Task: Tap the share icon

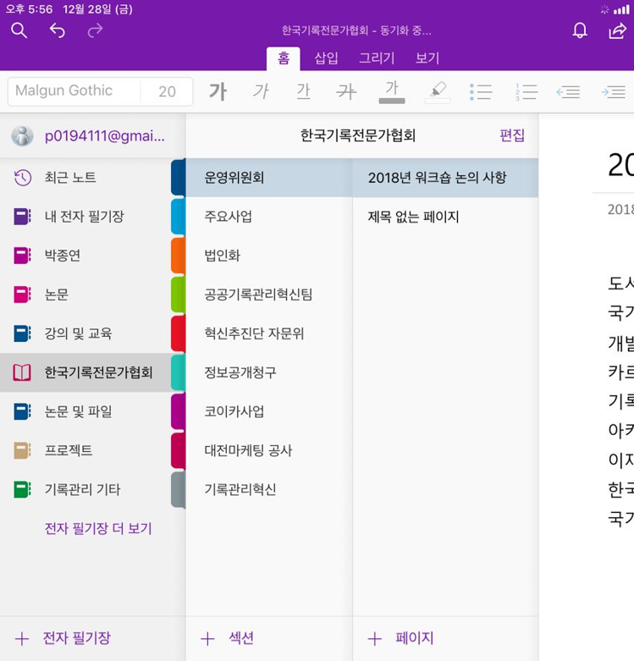Action: pyautogui.click(x=618, y=30)
